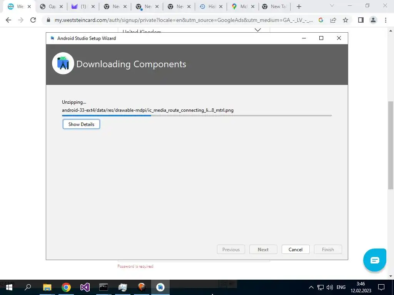394x295 pixels.
Task: Click the android-33-ext4 file path text
Action: [148, 110]
